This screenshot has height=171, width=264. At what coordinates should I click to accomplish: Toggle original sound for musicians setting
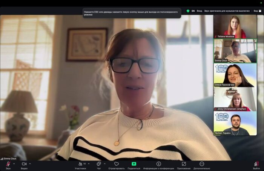coord(227,11)
